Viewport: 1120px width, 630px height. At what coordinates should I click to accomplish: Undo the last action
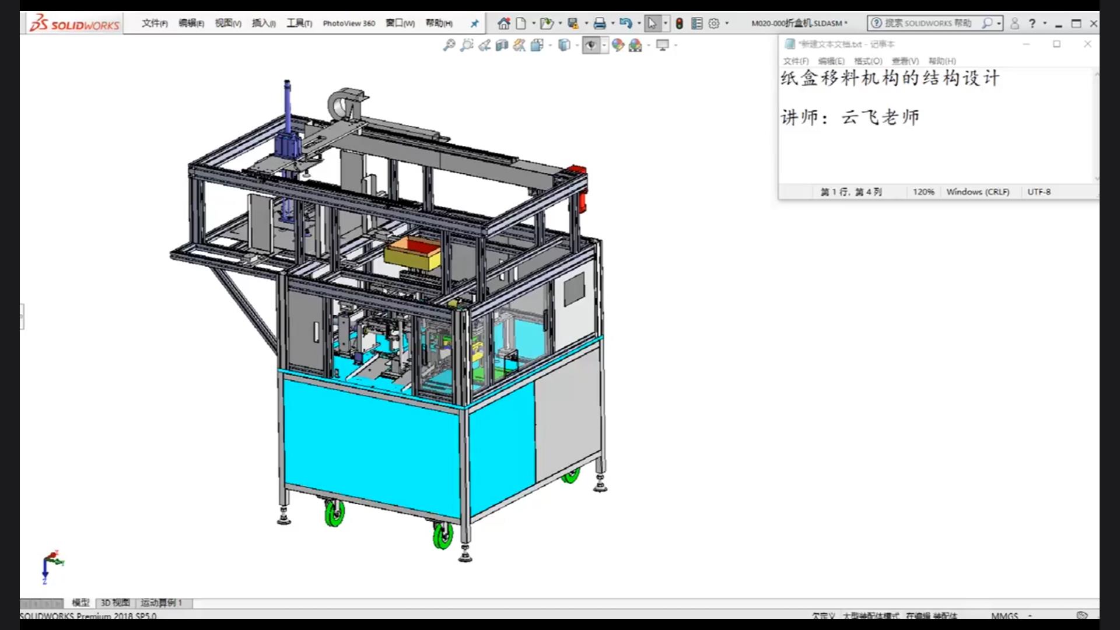(x=626, y=23)
